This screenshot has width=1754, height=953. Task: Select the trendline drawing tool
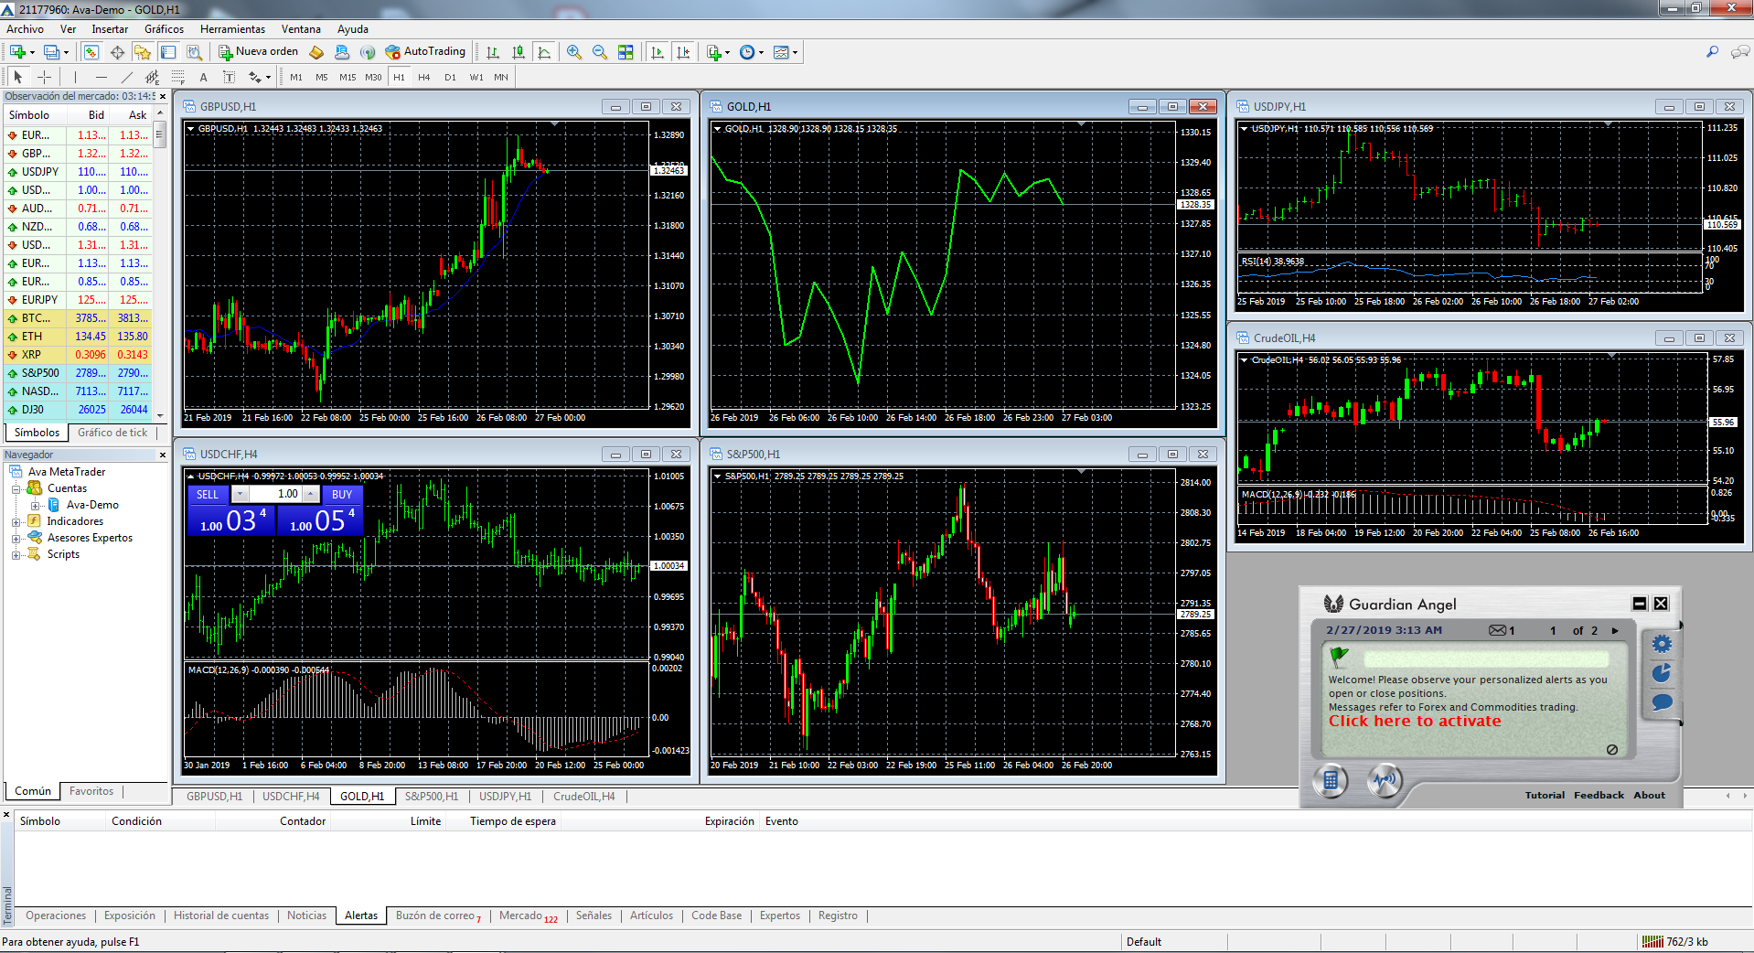(127, 78)
